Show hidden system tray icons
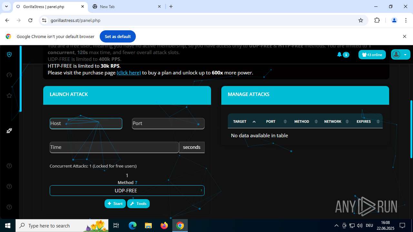 click(337, 226)
